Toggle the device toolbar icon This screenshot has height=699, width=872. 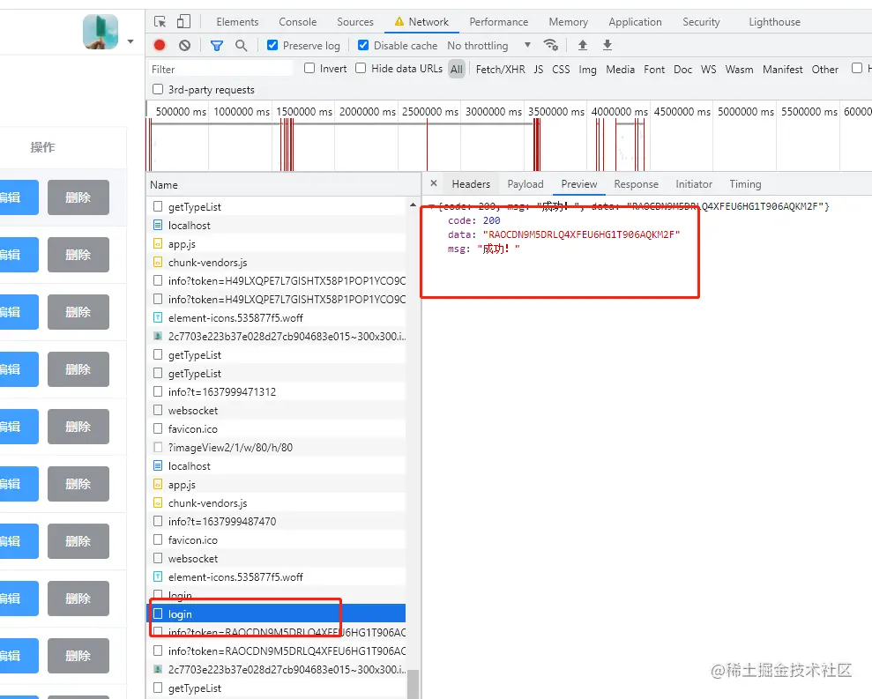tap(183, 22)
